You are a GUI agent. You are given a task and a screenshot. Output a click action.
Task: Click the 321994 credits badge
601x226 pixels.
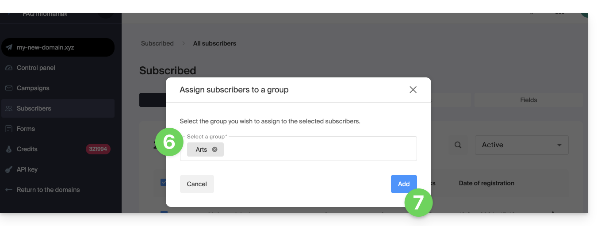pyautogui.click(x=98, y=149)
